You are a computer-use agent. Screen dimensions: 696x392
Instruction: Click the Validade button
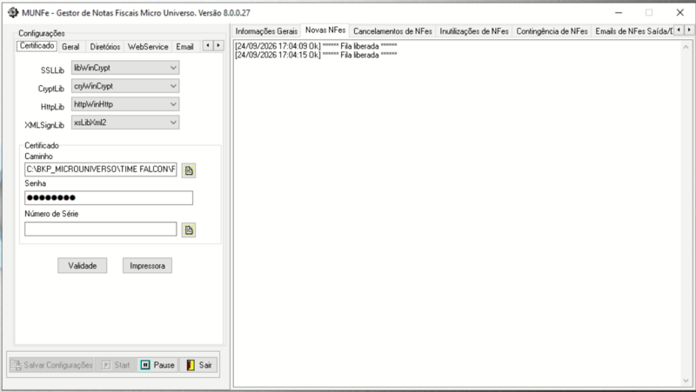[82, 266]
